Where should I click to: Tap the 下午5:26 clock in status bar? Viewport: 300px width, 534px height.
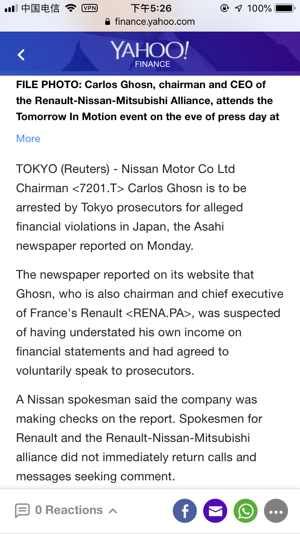(x=151, y=8)
